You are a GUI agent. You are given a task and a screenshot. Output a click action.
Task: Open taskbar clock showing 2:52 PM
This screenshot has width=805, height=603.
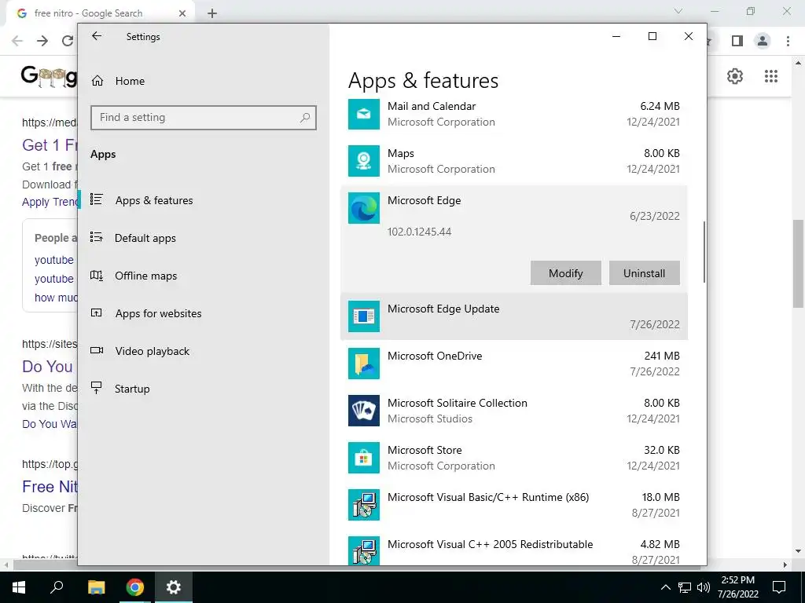point(737,587)
